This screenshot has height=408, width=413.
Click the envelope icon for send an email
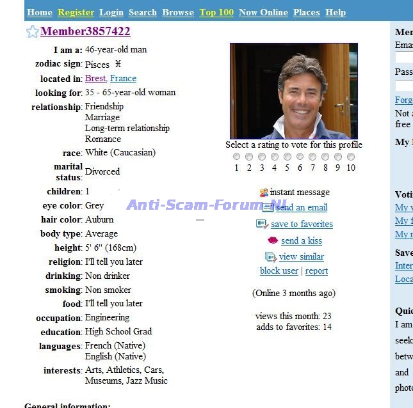tap(268, 208)
